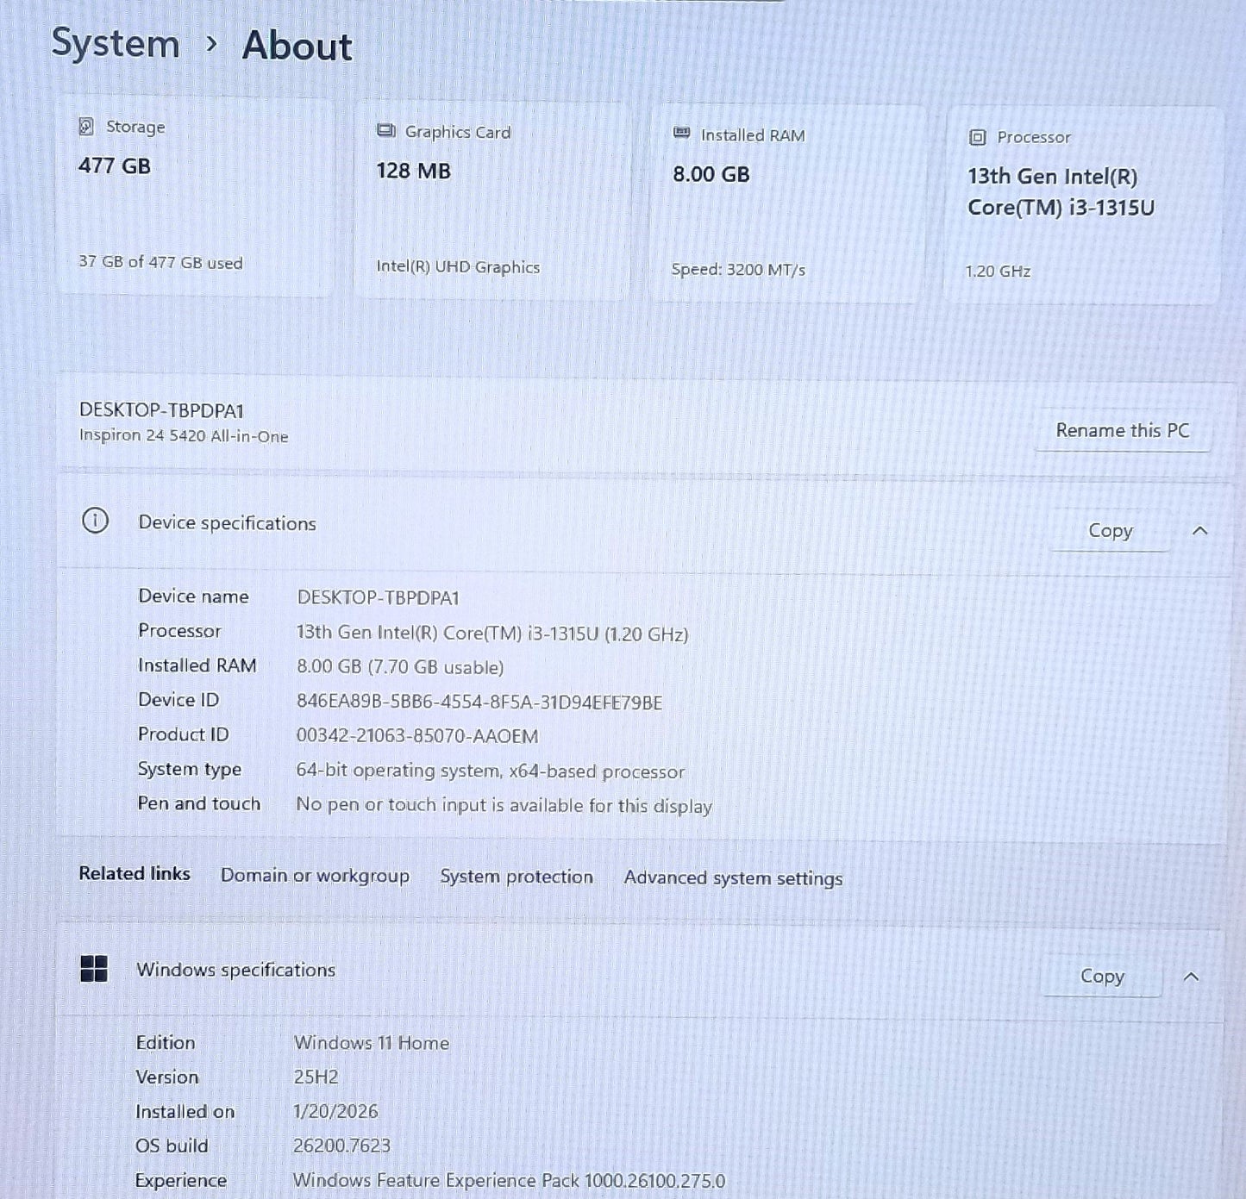Open Domain or workgroup link
Image resolution: width=1246 pixels, height=1199 pixels.
coord(315,875)
